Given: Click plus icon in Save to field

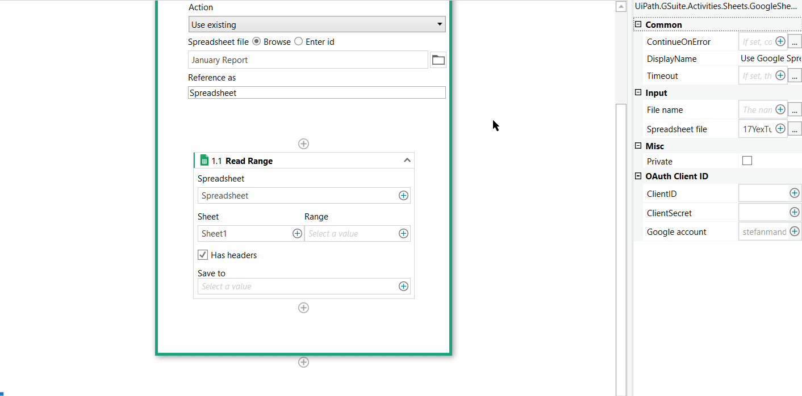Looking at the screenshot, I should click(403, 287).
